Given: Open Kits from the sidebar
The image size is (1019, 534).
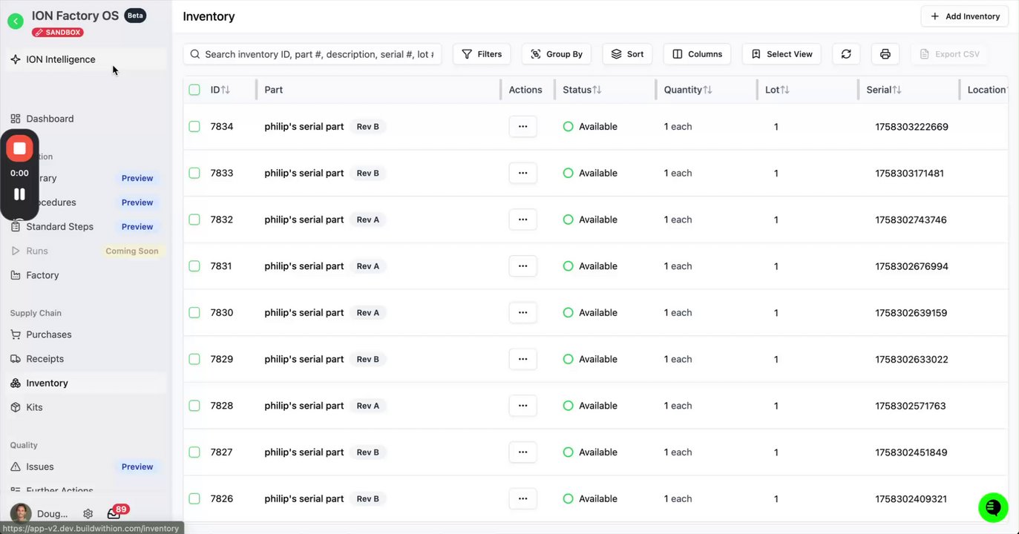Looking at the screenshot, I should (34, 407).
